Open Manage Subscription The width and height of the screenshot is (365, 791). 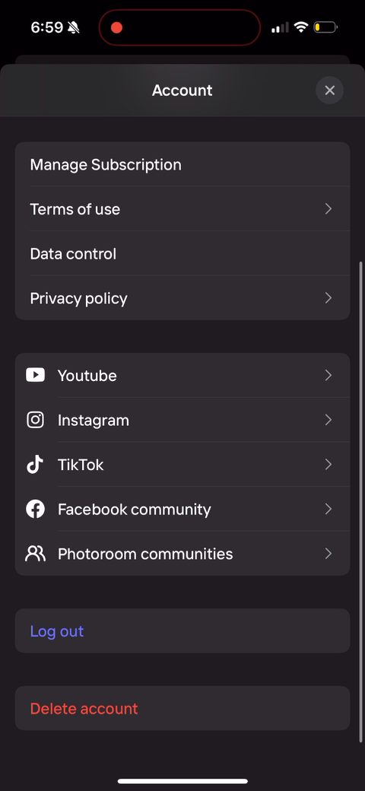click(182, 164)
